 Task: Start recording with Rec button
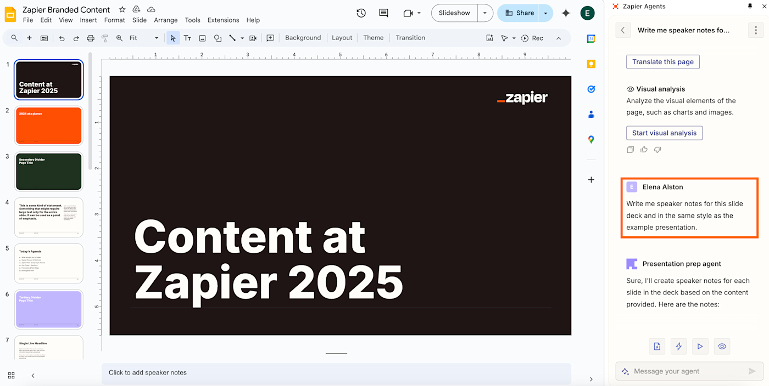pos(532,38)
